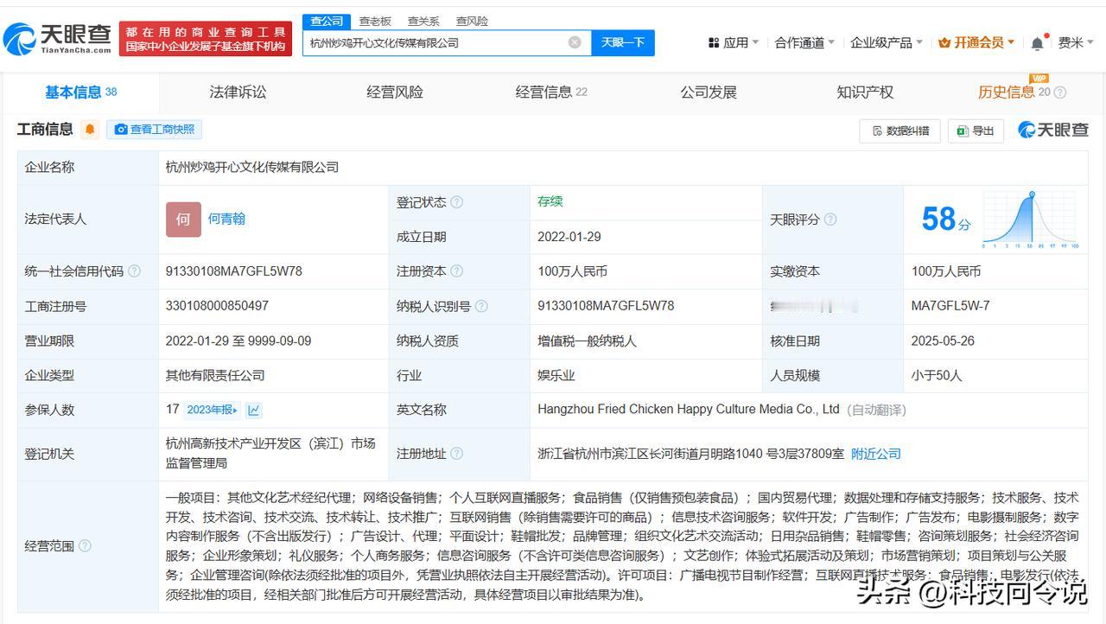Image resolution: width=1106 pixels, height=624 pixels.
Task: Open the trend chart icon beside 2023年报
Action: click(253, 410)
